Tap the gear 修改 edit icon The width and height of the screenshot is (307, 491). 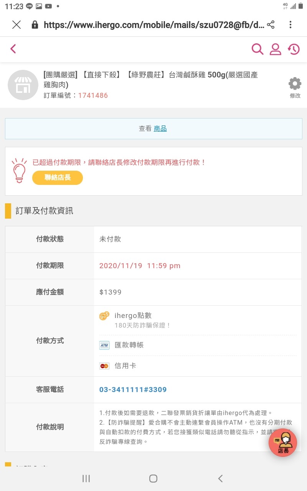pyautogui.click(x=295, y=88)
